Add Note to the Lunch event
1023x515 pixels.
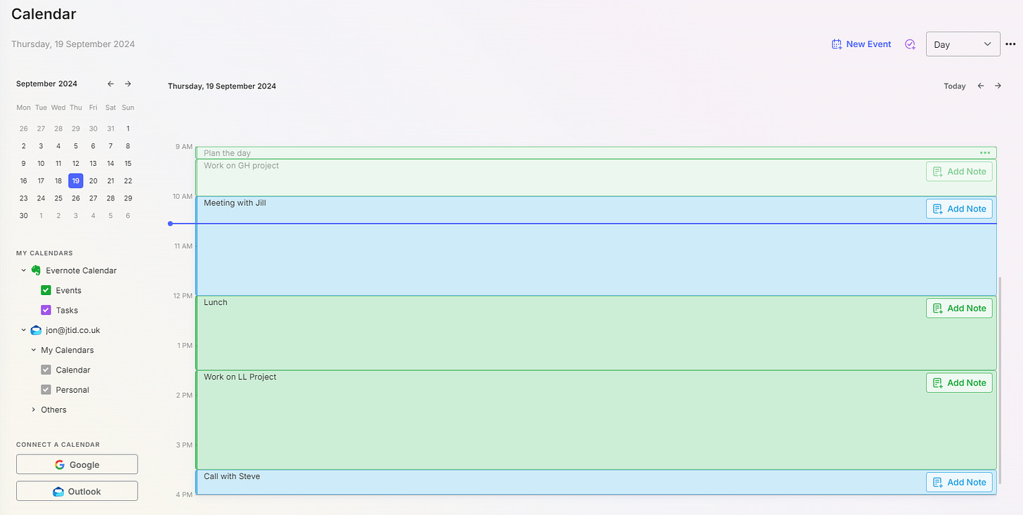point(959,308)
